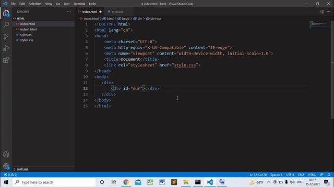Open Google Chrome from the taskbar

[126, 182]
